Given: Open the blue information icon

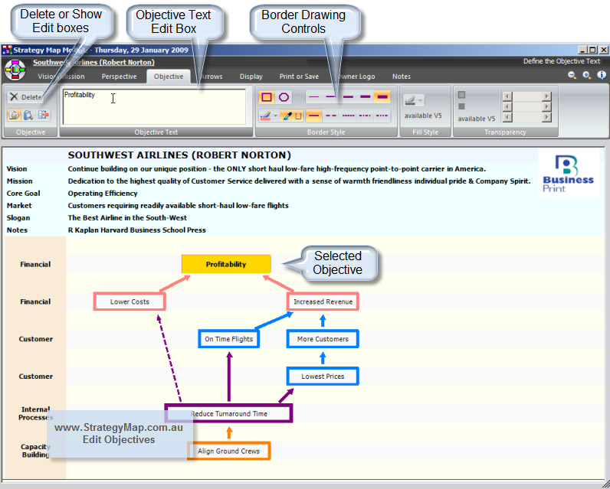Looking at the screenshot, I should click(602, 75).
